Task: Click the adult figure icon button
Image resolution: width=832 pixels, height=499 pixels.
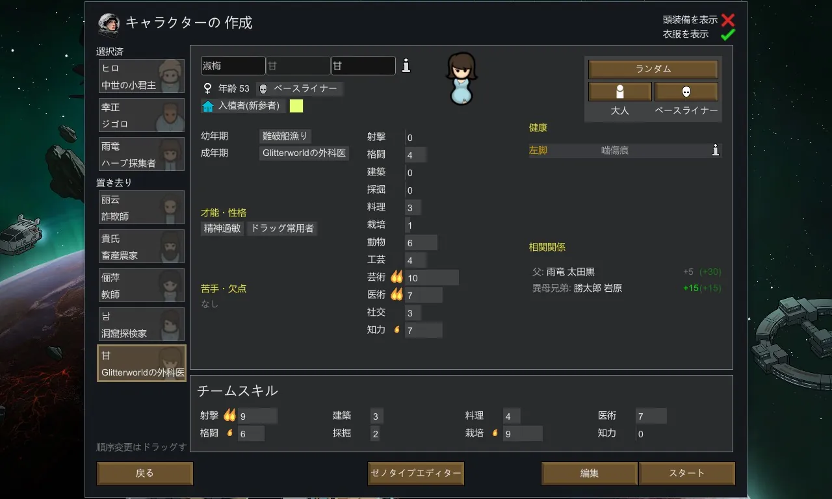Action: pos(620,92)
